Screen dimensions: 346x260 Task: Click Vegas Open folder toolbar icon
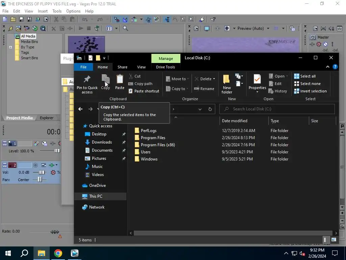tap(13, 19)
